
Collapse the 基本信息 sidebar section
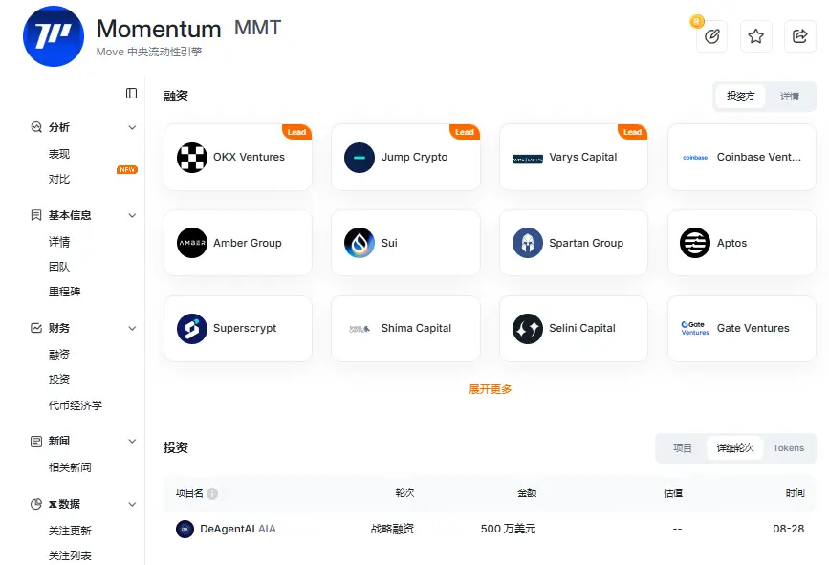[x=132, y=215]
